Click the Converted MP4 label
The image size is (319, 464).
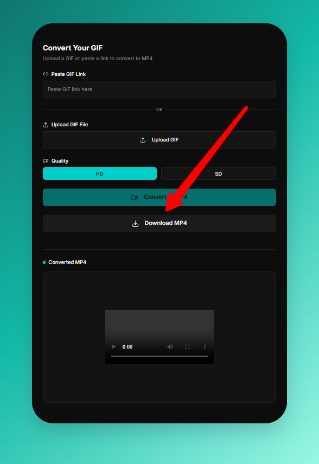click(x=67, y=262)
